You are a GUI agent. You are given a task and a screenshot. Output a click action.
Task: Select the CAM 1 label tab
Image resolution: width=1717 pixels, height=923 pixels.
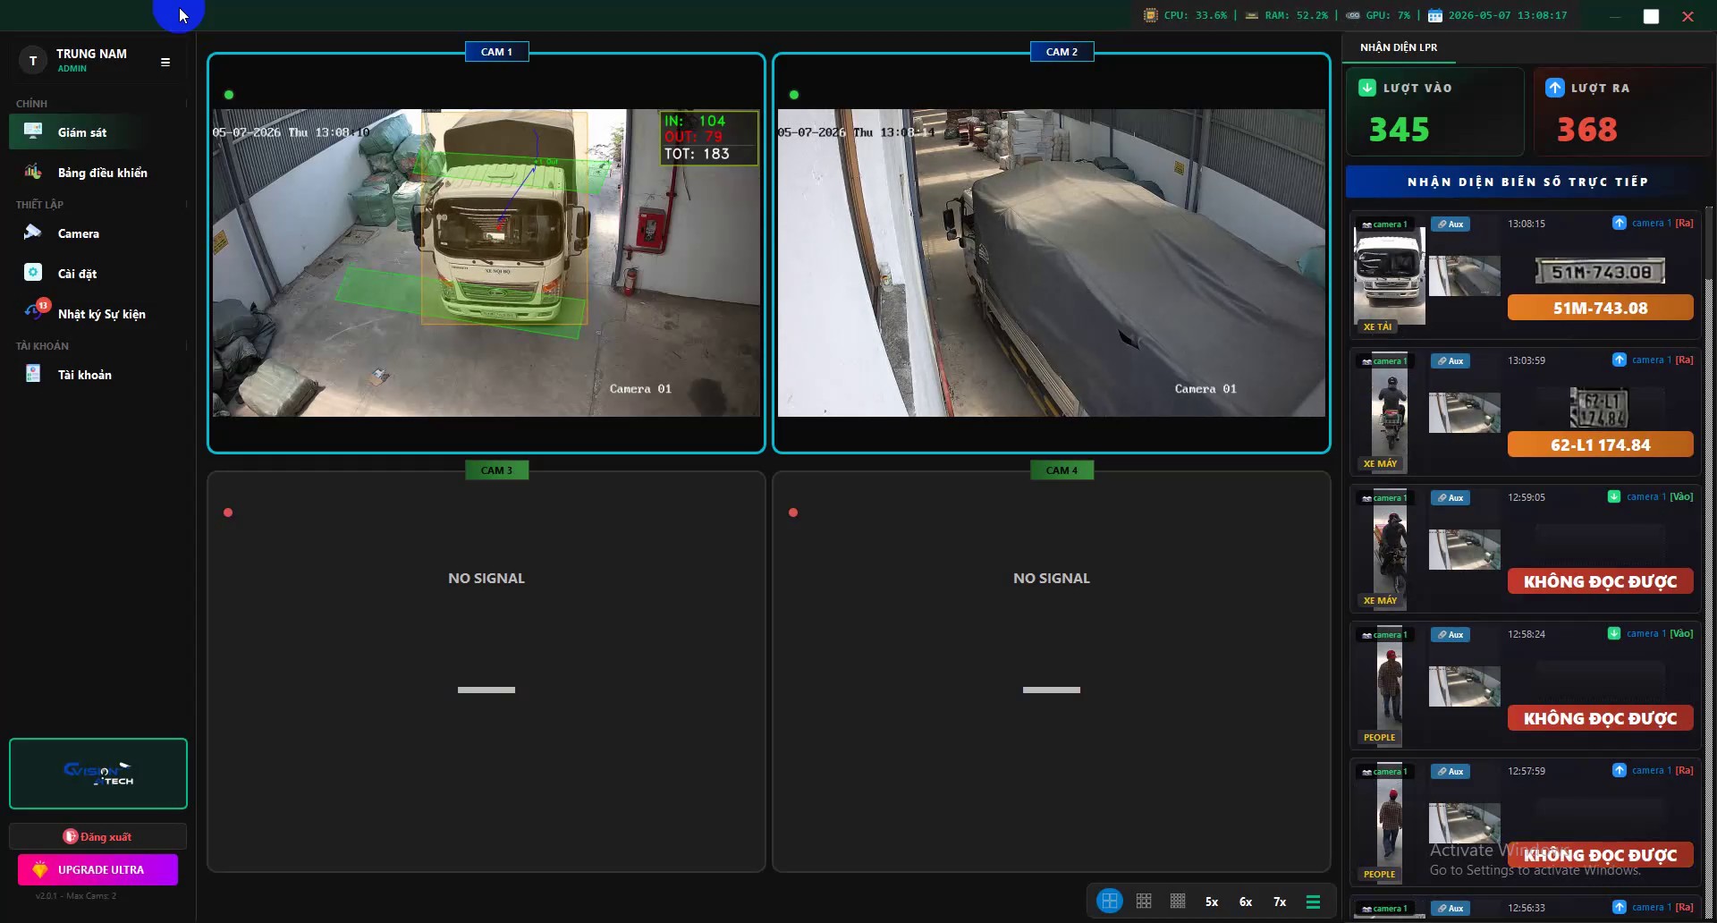click(x=496, y=52)
